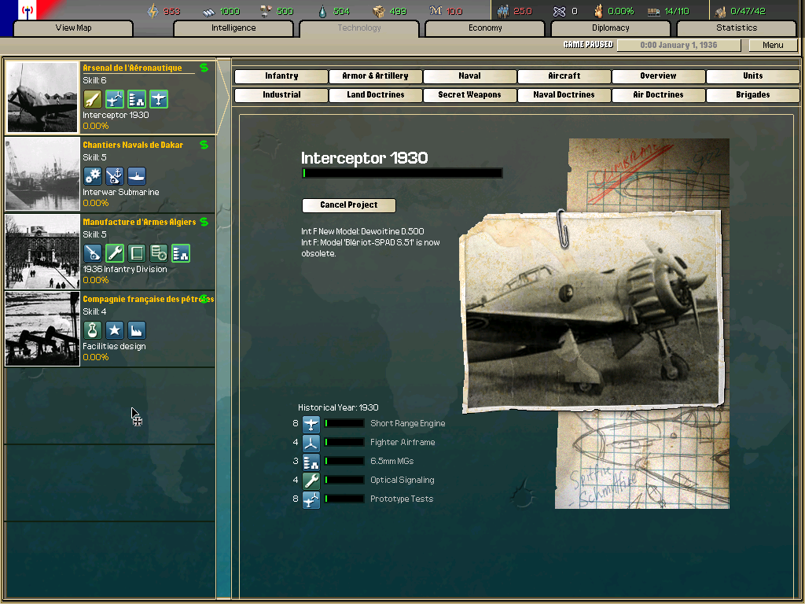Click the green dollar icon for Manufacture d'Armes Algiers
The image size is (805, 604).
click(204, 222)
